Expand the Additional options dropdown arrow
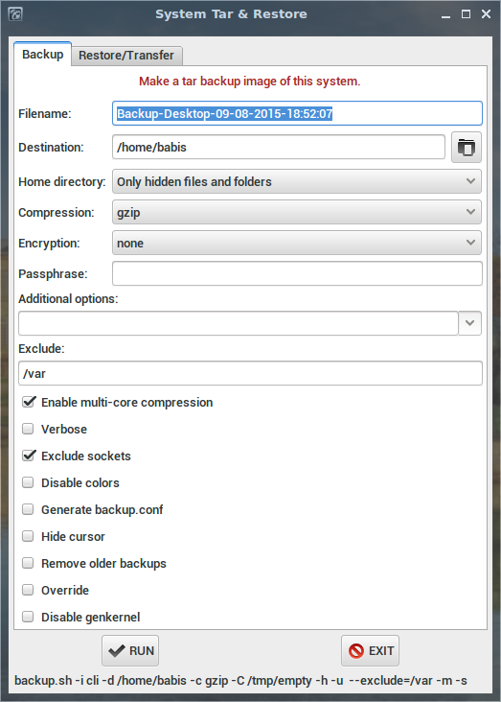The height and width of the screenshot is (702, 501). coord(469,323)
